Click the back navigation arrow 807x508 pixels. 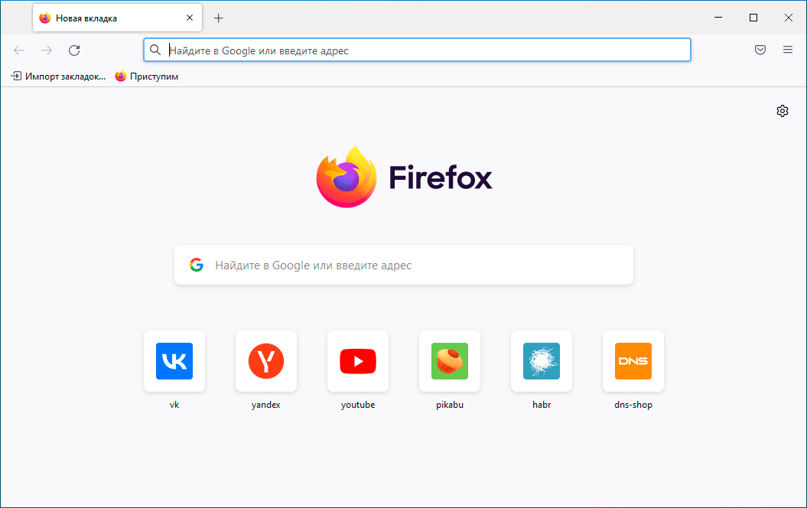point(19,50)
